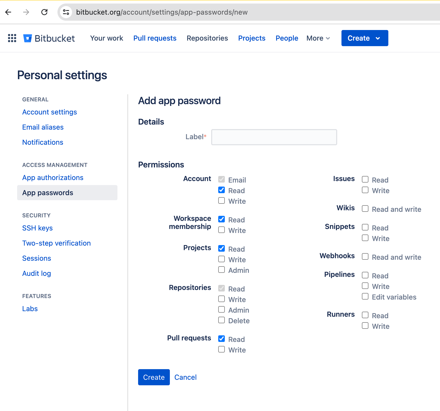Click the browser forward arrow

tap(26, 12)
